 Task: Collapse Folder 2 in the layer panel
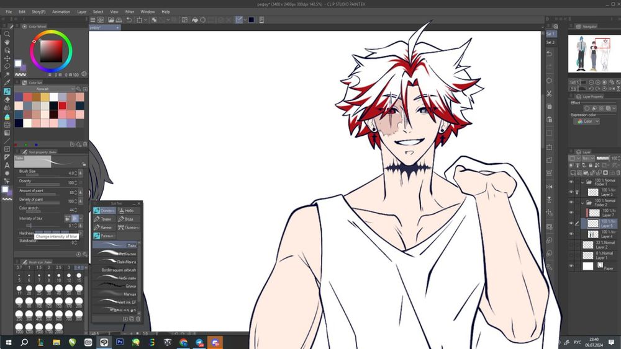pos(582,203)
